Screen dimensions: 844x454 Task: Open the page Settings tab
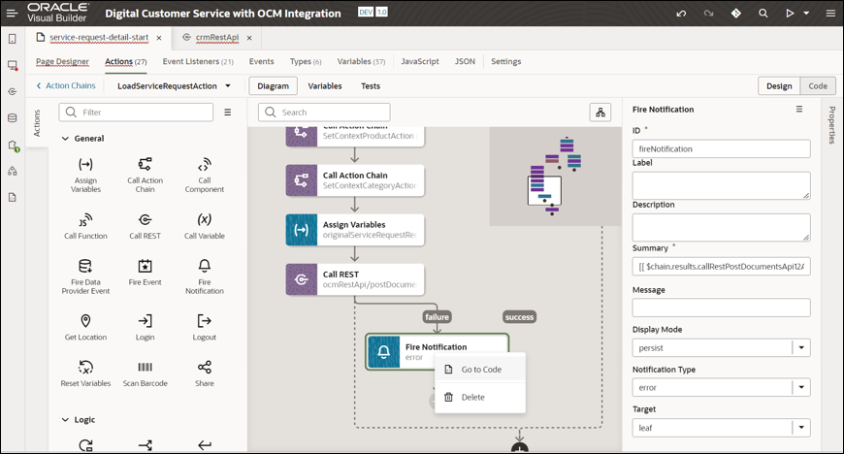pyautogui.click(x=506, y=61)
